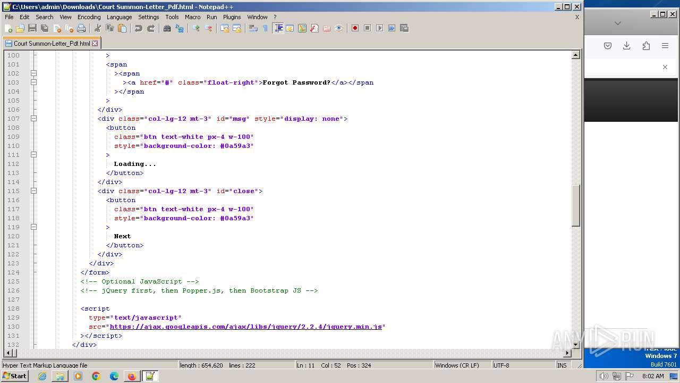680x383 pixels.
Task: Click vertical scrollbar up arrow
Action: (x=575, y=55)
